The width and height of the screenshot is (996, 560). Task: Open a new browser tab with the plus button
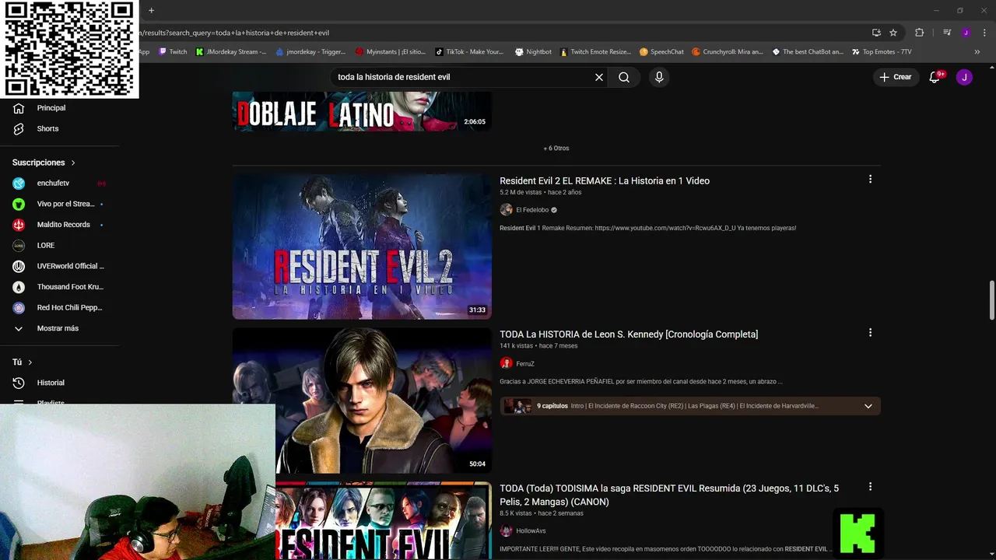[151, 10]
